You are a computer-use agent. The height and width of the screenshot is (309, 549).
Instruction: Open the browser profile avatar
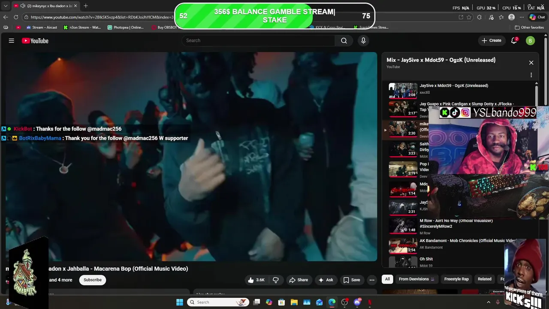tap(511, 17)
